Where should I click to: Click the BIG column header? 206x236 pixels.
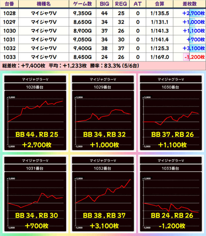point(105,4)
